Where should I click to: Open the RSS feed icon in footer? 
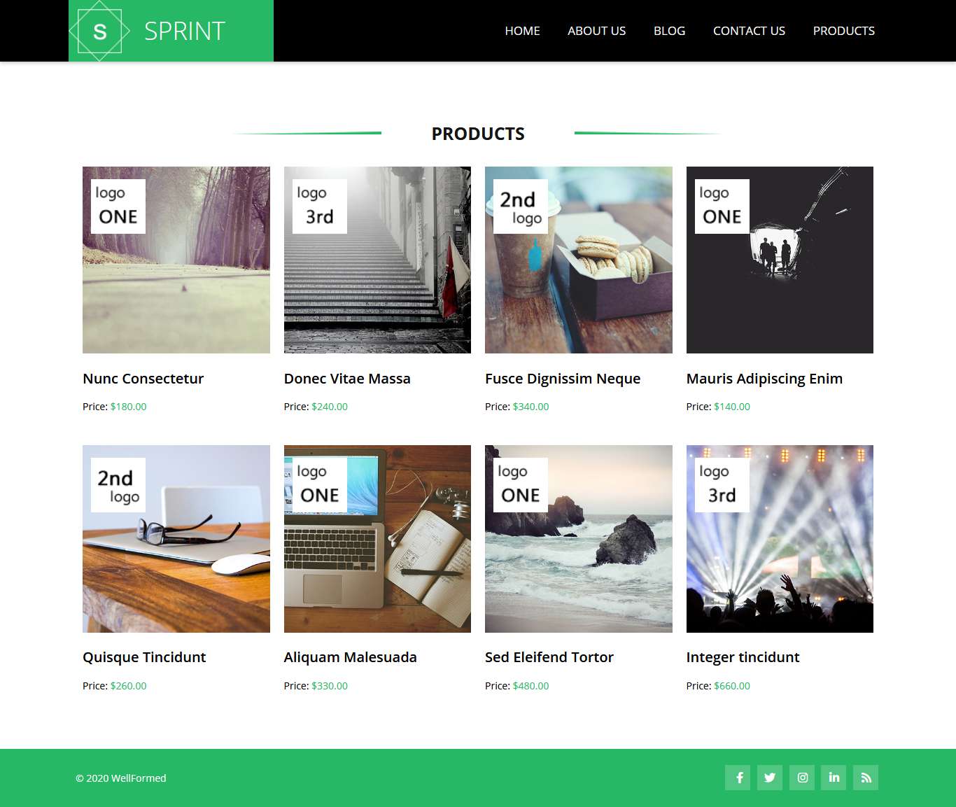point(866,778)
